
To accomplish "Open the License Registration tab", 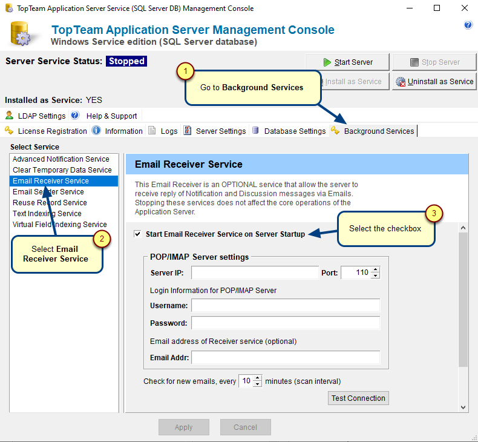I will click(46, 131).
